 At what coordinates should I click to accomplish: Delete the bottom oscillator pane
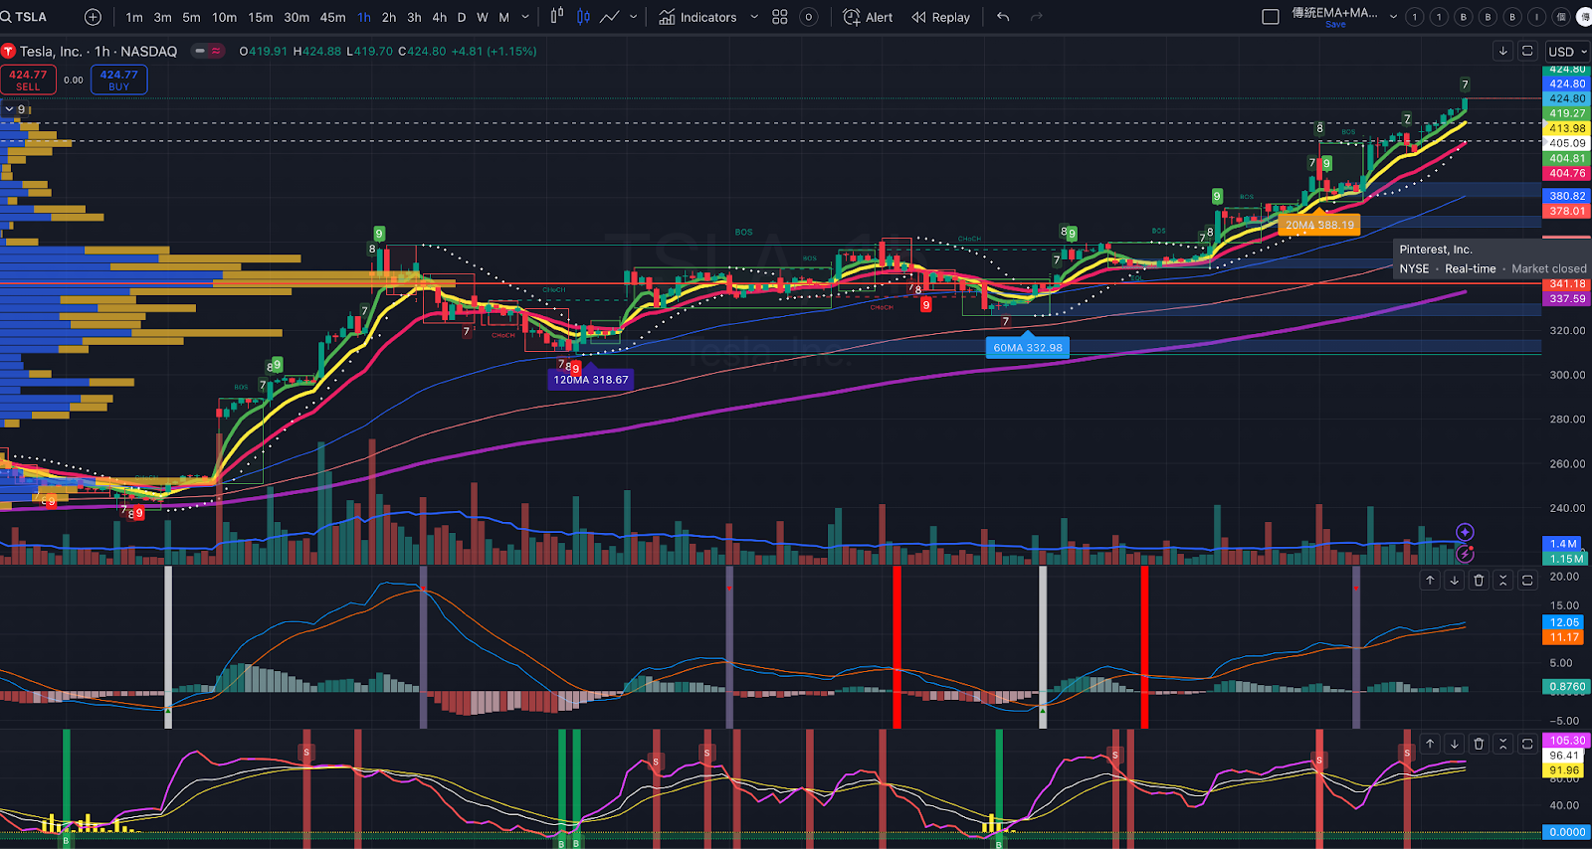click(x=1479, y=744)
